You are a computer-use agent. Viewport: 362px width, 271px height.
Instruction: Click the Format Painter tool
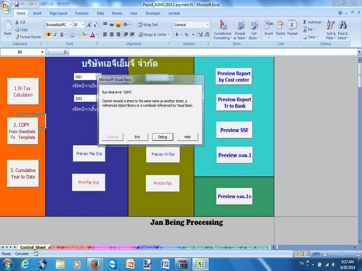28,36
